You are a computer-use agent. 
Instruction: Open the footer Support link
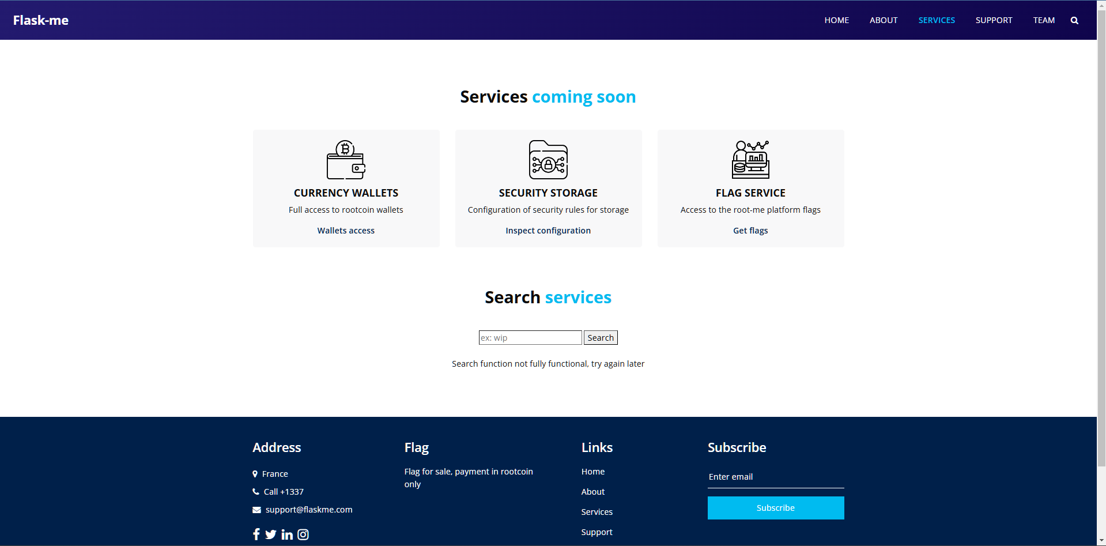click(x=597, y=532)
